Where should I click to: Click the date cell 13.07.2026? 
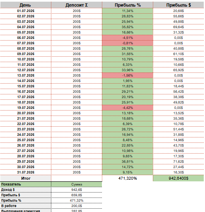26,75
